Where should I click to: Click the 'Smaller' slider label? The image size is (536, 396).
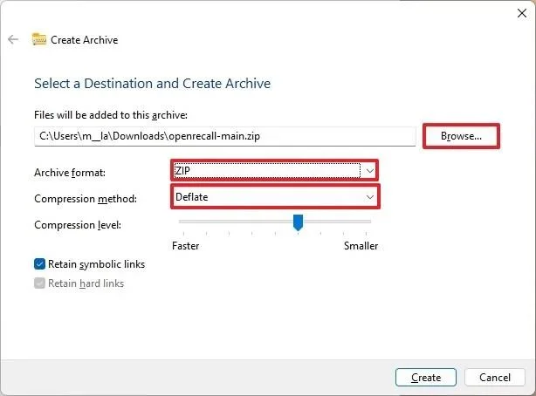[x=361, y=246]
